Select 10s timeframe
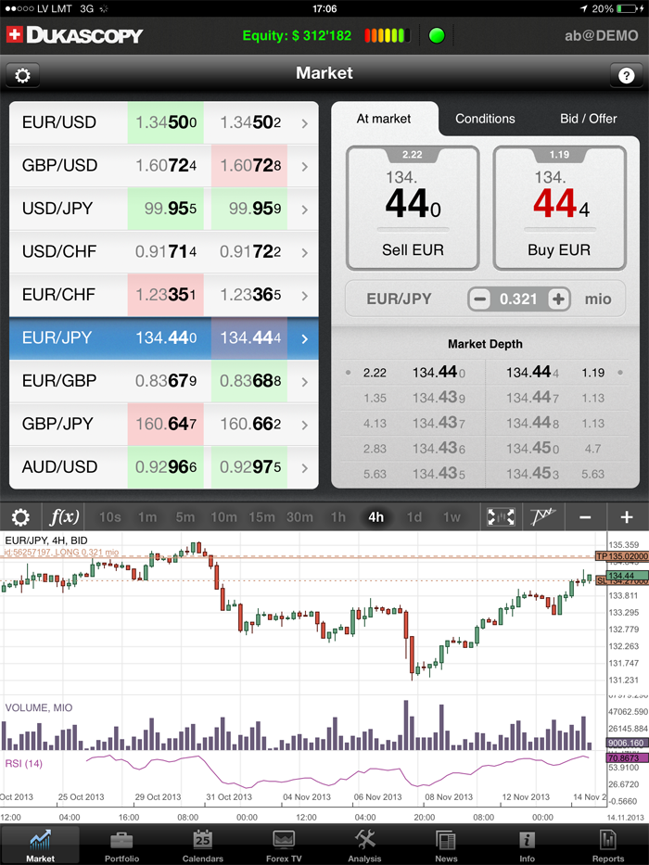This screenshot has width=649, height=865. 109,517
